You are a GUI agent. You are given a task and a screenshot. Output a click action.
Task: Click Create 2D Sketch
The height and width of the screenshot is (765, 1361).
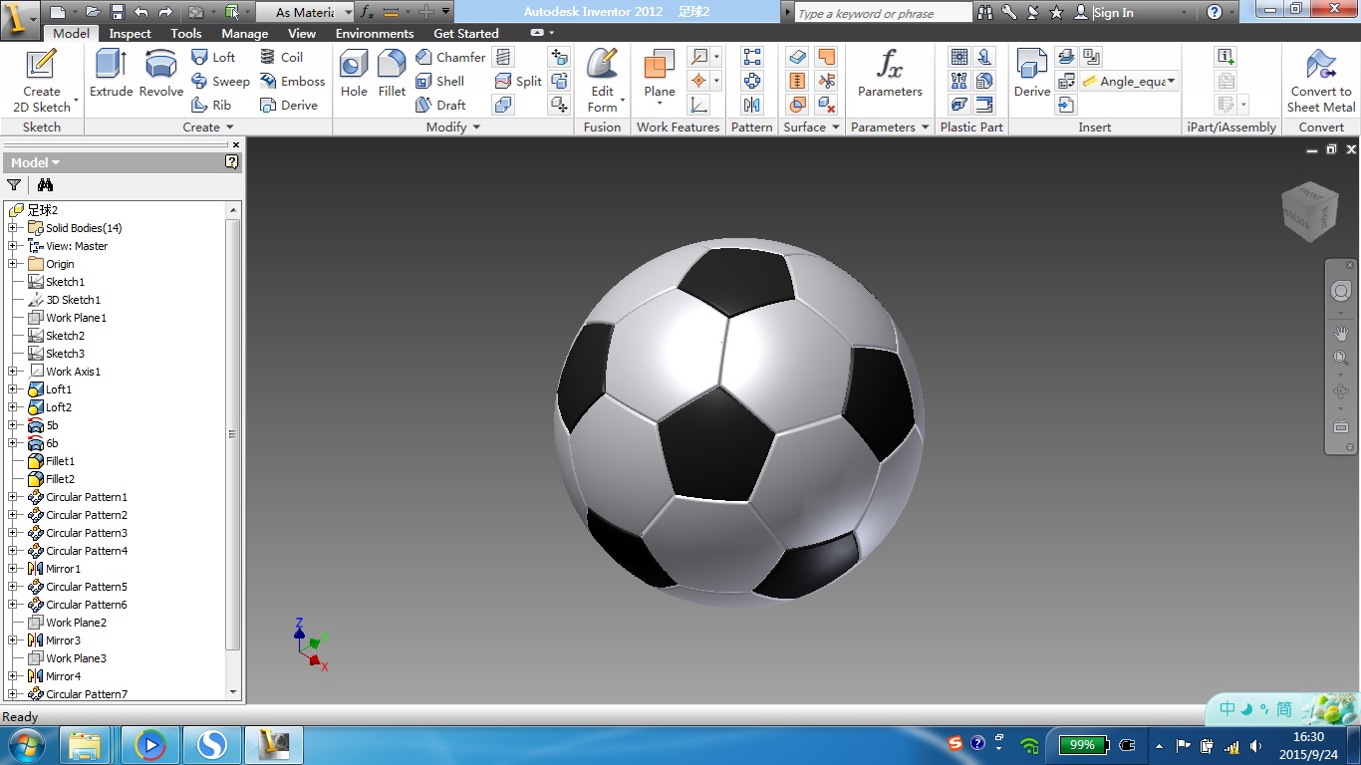tap(41, 80)
